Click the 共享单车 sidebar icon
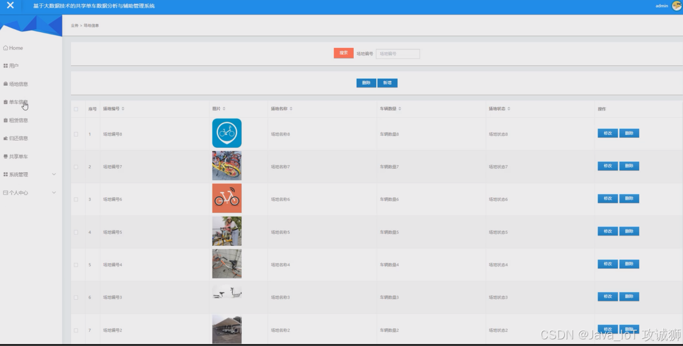The height and width of the screenshot is (346, 683). [6, 156]
